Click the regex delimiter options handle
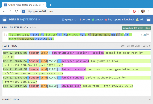The width and height of the screenshot is (153, 104). point(5,34)
